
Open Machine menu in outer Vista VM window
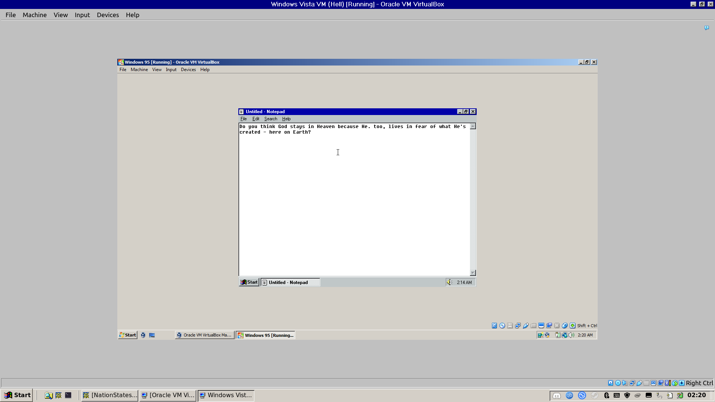point(35,15)
